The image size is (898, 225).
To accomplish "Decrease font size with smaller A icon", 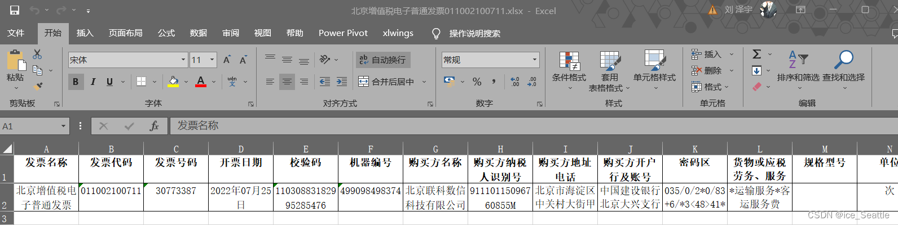I will (x=244, y=60).
